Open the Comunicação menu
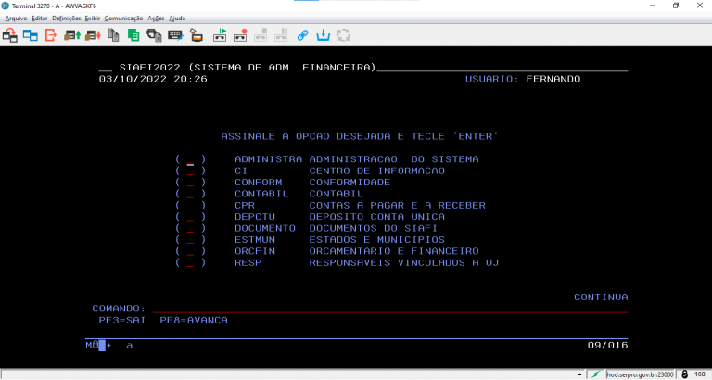Screen dimensions: 712x380 pos(123,18)
